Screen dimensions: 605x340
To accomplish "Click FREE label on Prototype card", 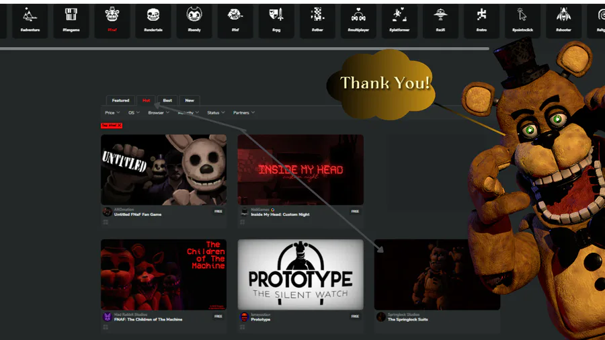I will 355,316.
